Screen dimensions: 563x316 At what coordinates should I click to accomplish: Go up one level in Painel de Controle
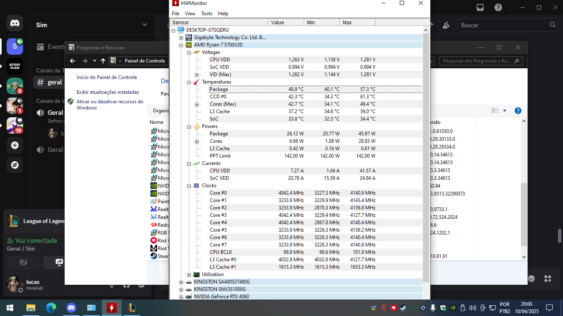[103, 61]
